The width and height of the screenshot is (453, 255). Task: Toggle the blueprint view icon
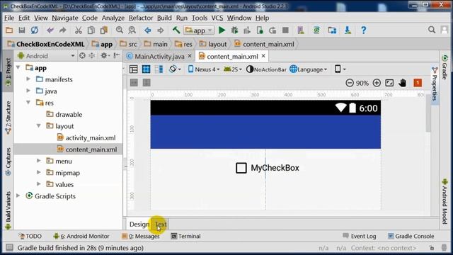click(147, 69)
